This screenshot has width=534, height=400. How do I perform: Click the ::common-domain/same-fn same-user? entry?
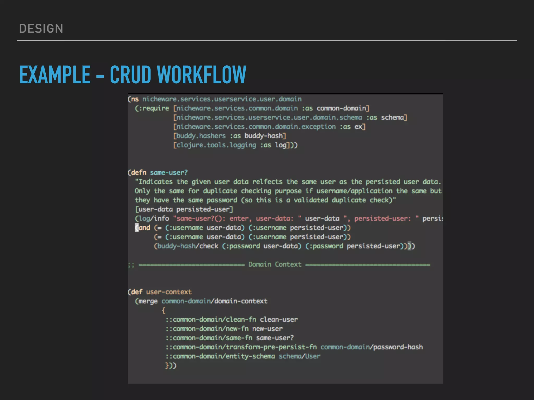(x=229, y=338)
